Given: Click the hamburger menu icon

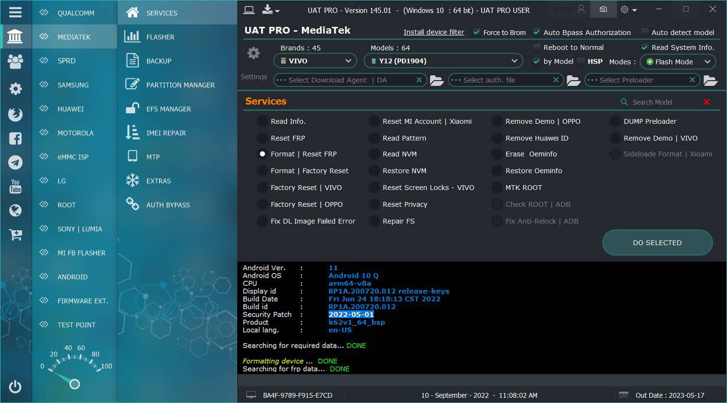Looking at the screenshot, I should [x=15, y=12].
